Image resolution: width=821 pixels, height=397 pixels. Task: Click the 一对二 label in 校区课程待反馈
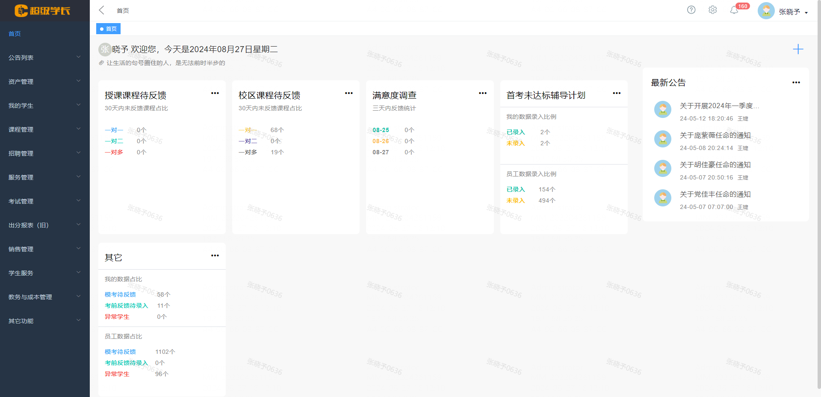tap(248, 141)
